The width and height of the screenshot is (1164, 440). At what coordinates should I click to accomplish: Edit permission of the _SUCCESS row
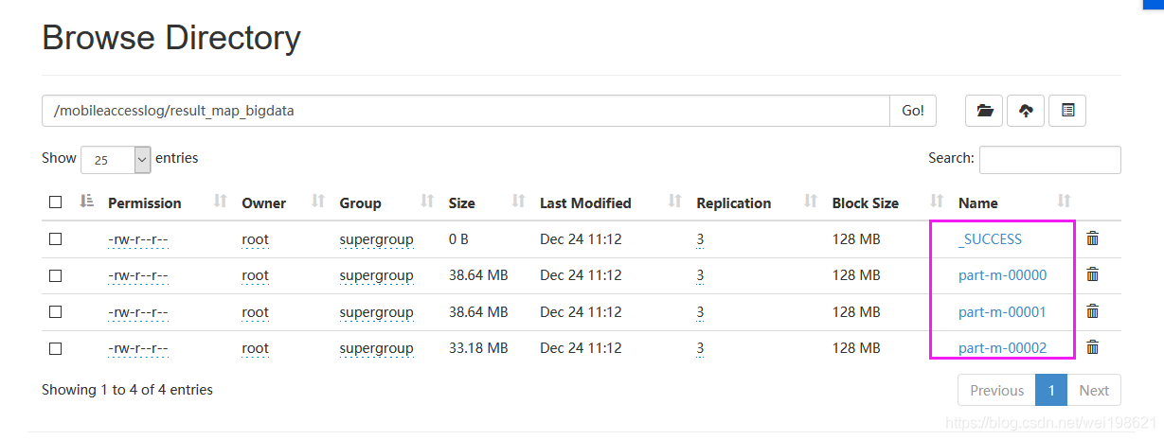[138, 239]
